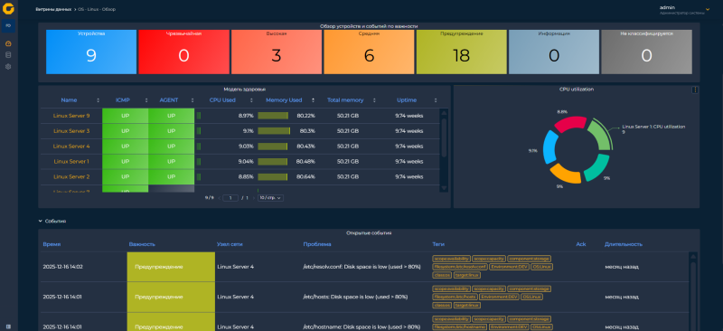This screenshot has height=331, width=723.
Task: Go to next page in health table
Action: pos(253,197)
